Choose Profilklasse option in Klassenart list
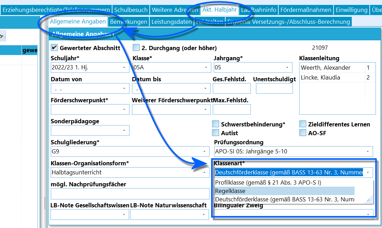 click(x=285, y=182)
